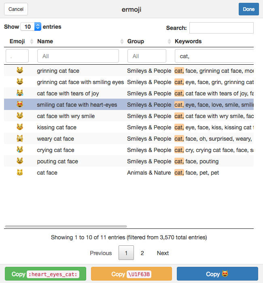Viewport: 263px width, 283px height.
Task: Go to Next results page
Action: pos(163,253)
